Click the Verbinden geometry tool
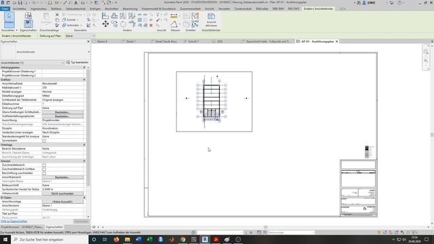Image resolution: width=434 pixels, height=244 pixels. [x=71, y=25]
